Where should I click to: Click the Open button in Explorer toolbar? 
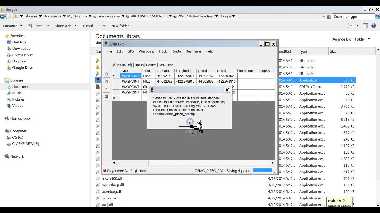[x=35, y=26]
